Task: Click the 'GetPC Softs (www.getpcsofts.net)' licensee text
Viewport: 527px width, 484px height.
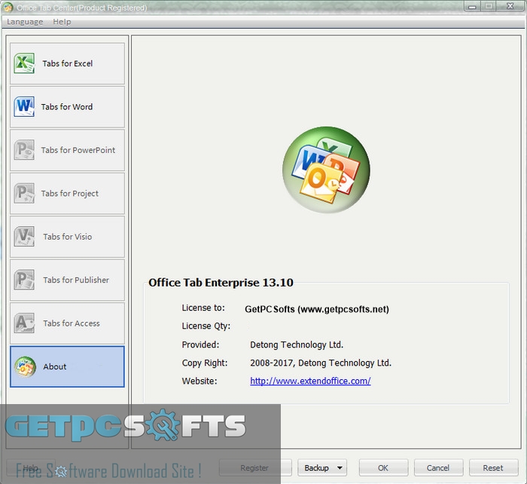Action: pyautogui.click(x=317, y=309)
